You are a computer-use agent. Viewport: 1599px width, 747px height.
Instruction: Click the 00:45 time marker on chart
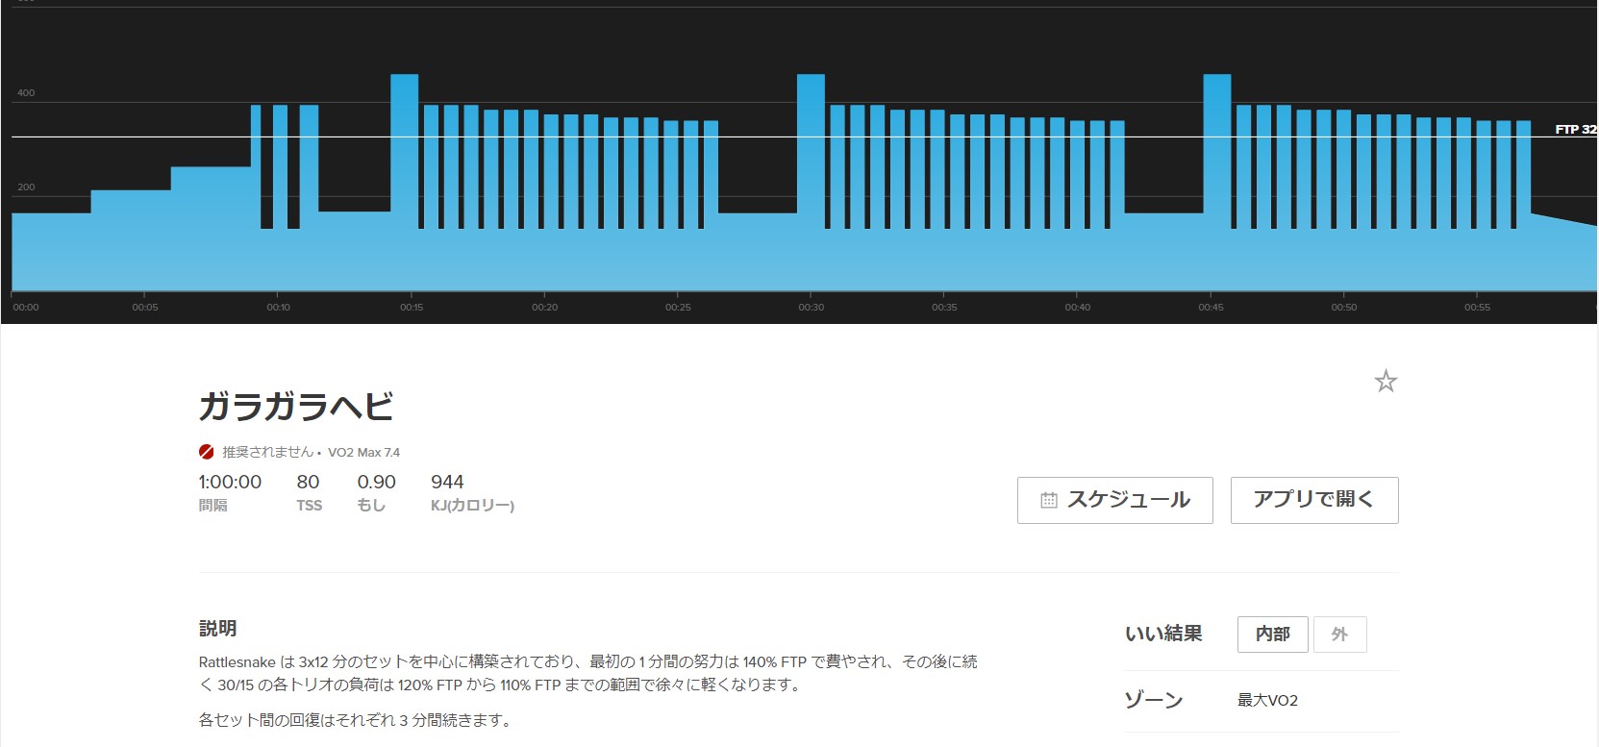click(1211, 307)
